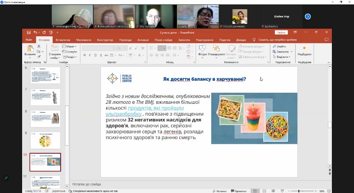Toggle left text alignment

tap(151, 55)
